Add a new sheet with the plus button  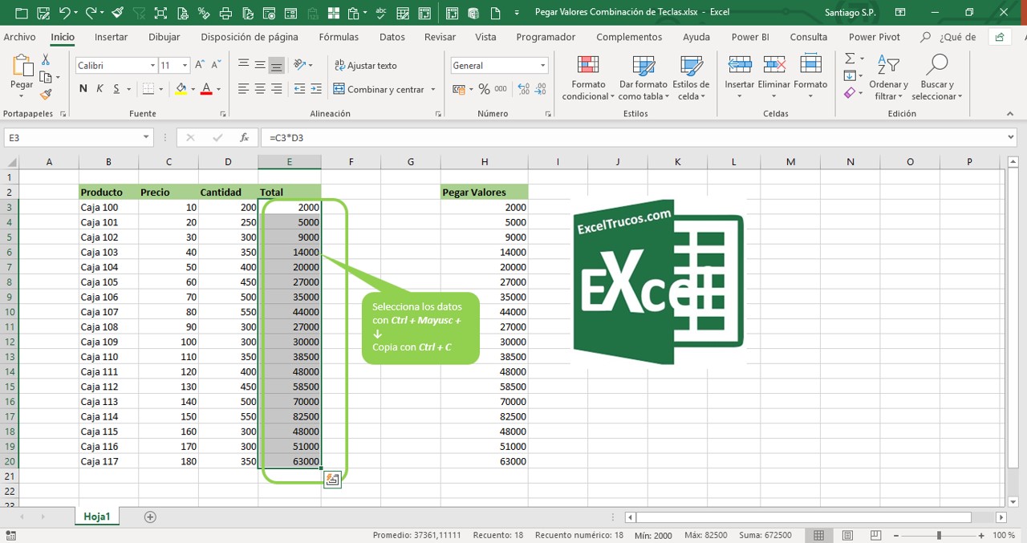pyautogui.click(x=149, y=517)
